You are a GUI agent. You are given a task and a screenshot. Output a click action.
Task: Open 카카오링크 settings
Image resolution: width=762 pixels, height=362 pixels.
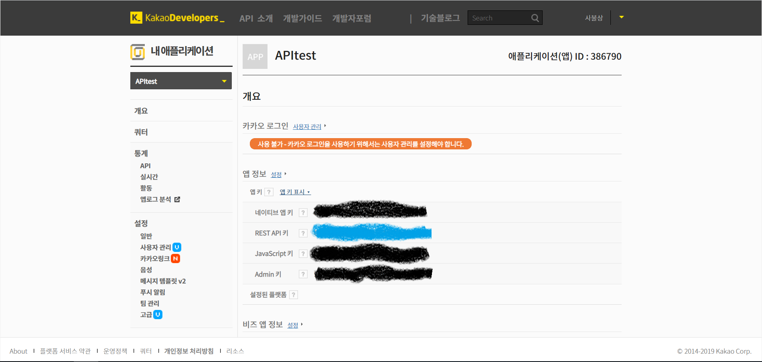[155, 259]
